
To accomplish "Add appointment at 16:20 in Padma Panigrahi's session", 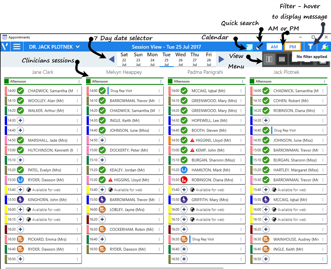I will click(x=184, y=229).
